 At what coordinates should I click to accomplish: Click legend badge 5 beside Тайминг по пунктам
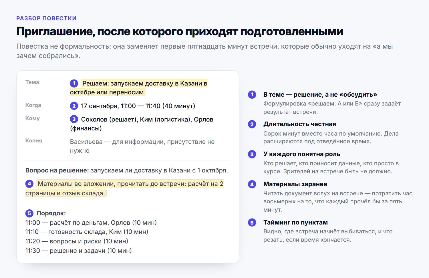click(252, 223)
